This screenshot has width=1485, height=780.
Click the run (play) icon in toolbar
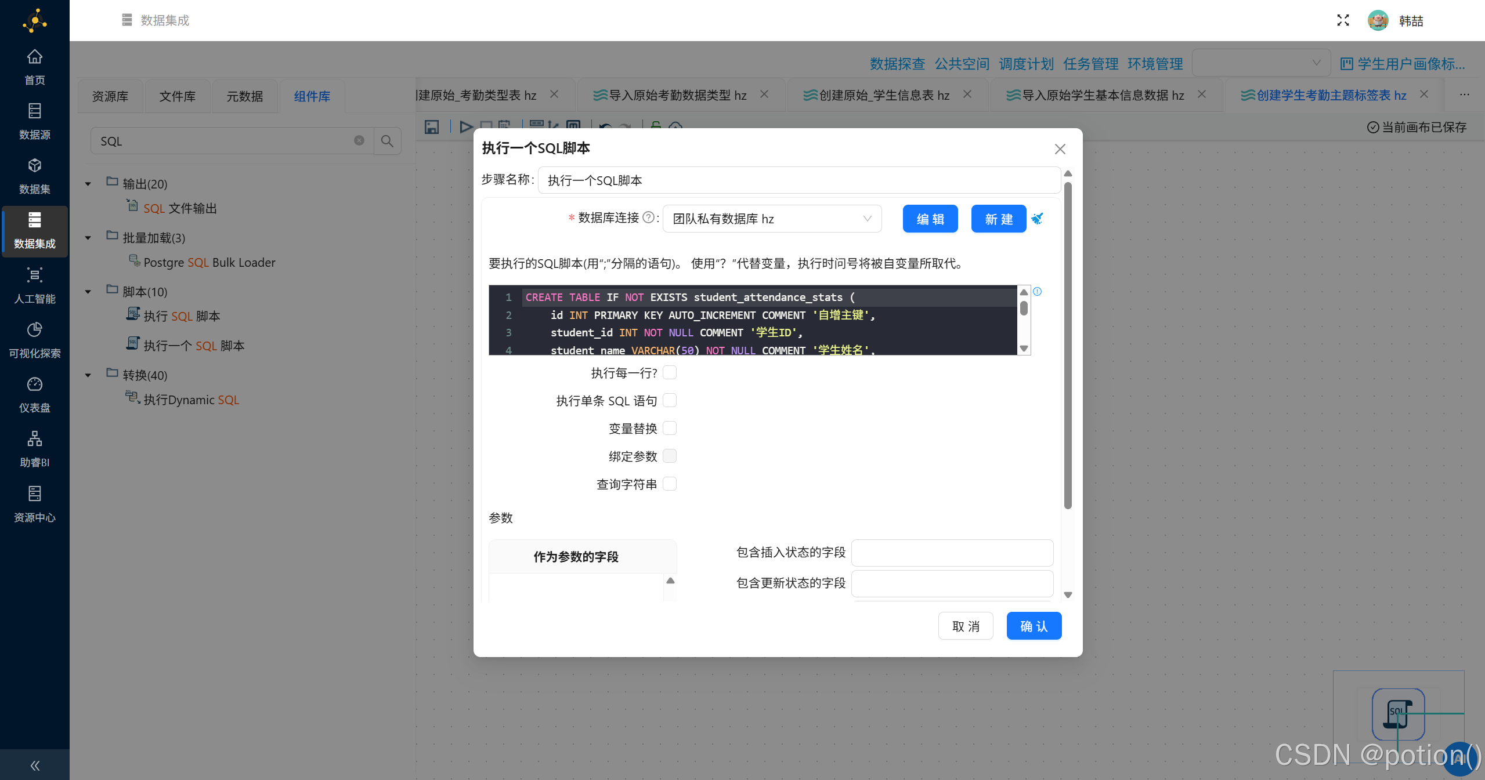click(x=465, y=126)
